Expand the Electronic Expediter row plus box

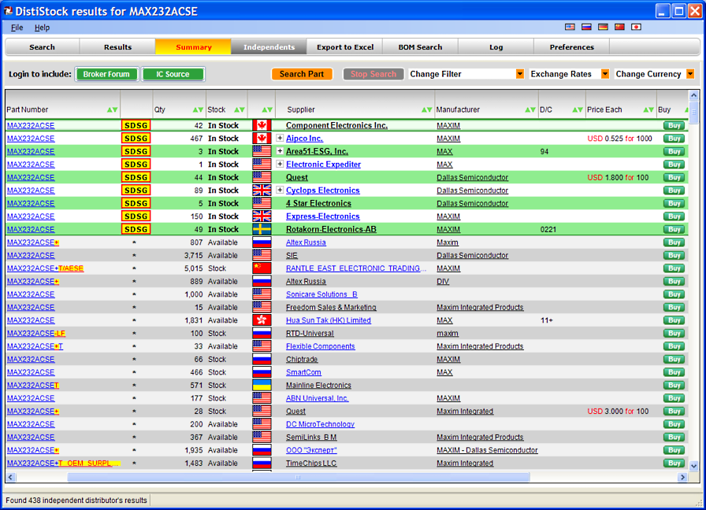(280, 164)
